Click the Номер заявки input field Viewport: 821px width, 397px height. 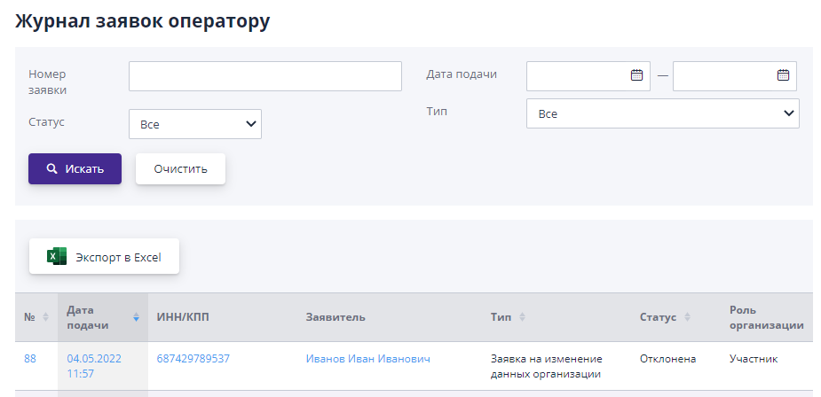(x=264, y=76)
